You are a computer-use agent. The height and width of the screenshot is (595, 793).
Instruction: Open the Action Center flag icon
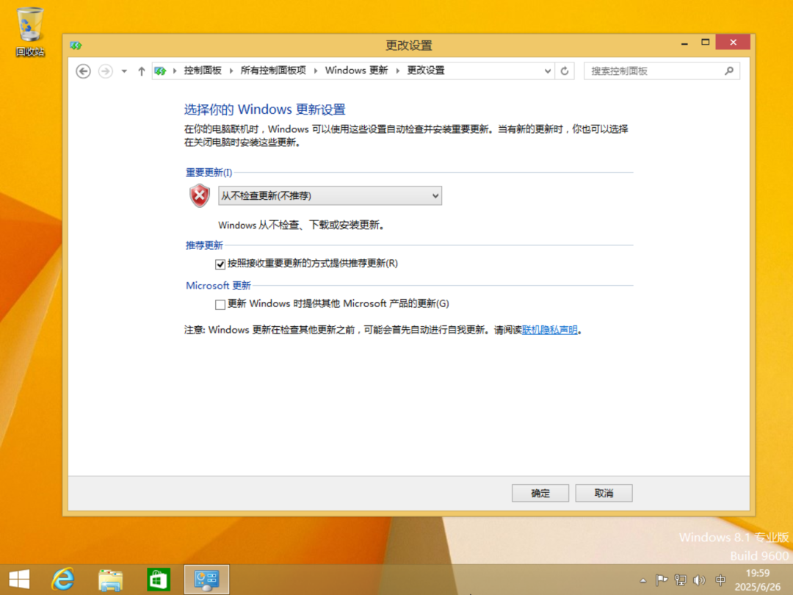click(x=662, y=580)
